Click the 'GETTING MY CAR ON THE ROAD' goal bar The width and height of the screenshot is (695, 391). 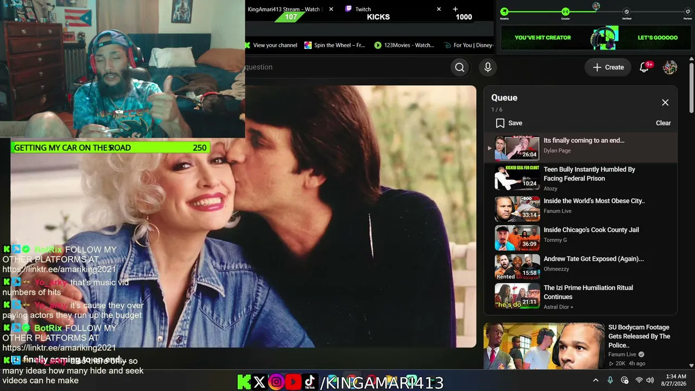pos(110,148)
